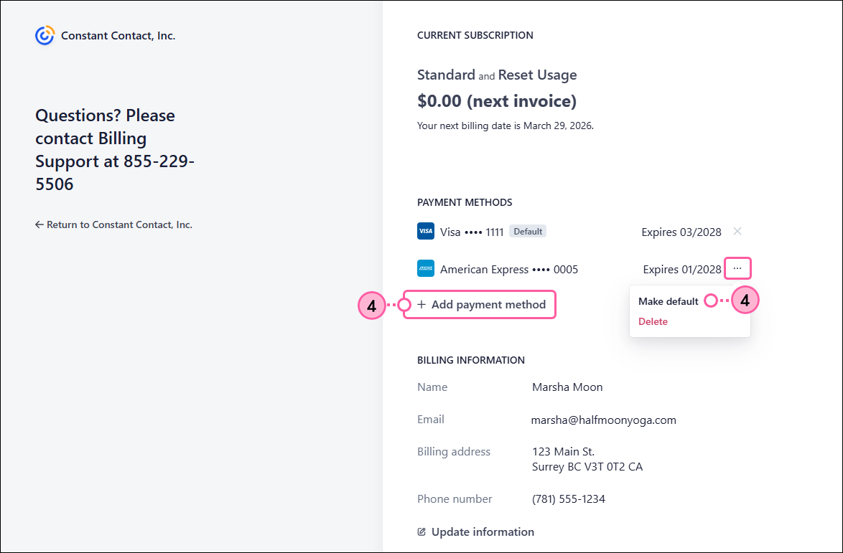This screenshot has height=553, width=843.
Task: Select the Visa card brand icon
Action: [425, 231]
